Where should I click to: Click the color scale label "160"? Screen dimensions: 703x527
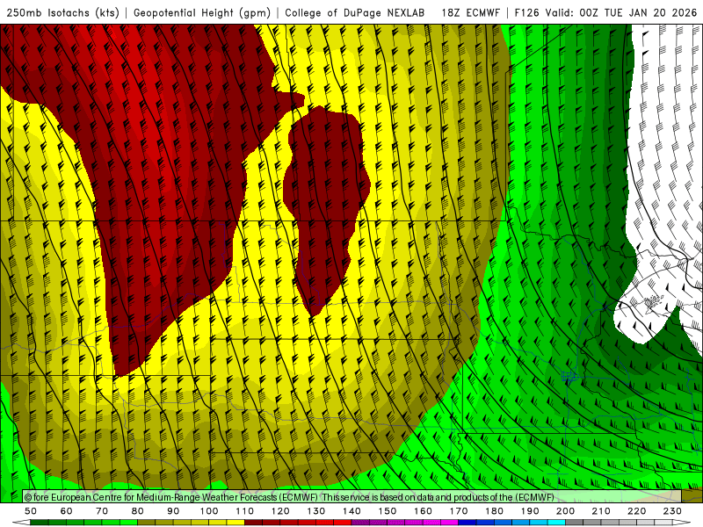423,511
